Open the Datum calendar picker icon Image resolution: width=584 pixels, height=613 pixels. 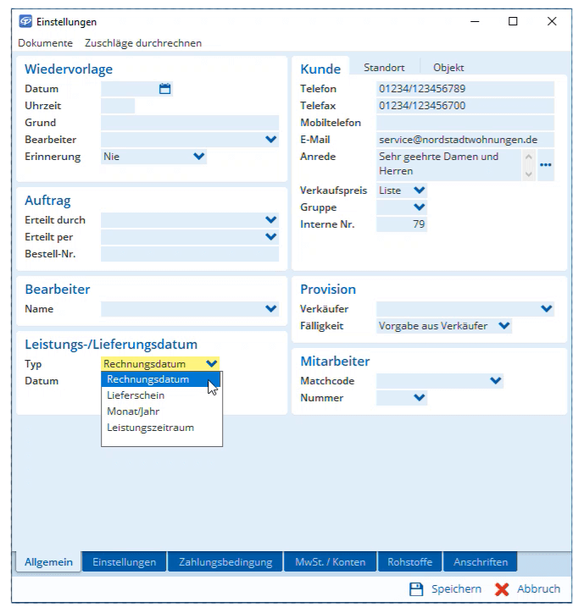coord(165,89)
